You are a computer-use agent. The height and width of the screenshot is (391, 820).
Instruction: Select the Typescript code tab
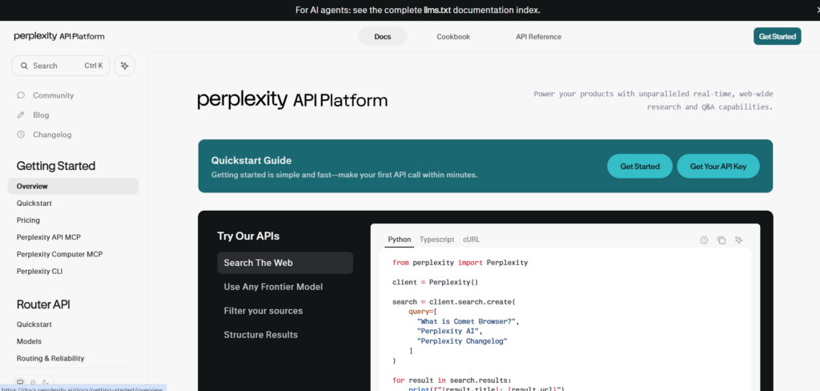pyautogui.click(x=436, y=240)
